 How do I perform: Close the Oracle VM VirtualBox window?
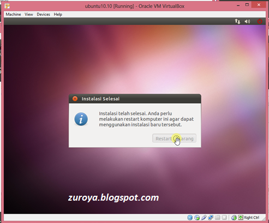pyautogui.click(x=259, y=5)
